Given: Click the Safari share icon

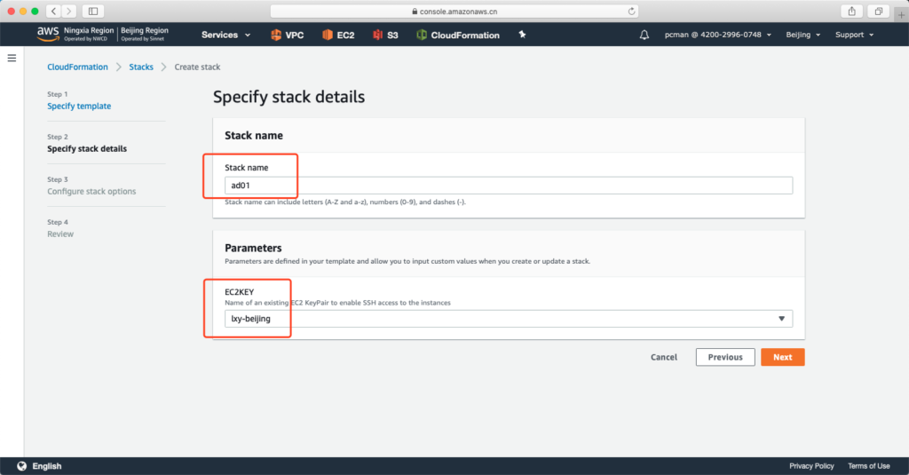Looking at the screenshot, I should pyautogui.click(x=852, y=11).
